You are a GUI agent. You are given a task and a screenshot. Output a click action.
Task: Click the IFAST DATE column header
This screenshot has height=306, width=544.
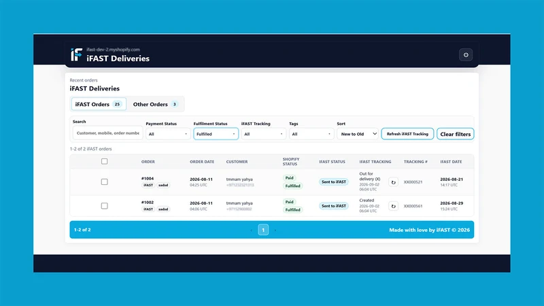451,162
